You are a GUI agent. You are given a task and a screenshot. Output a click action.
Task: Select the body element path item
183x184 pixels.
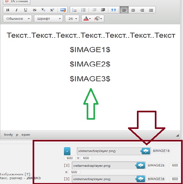[8, 135]
